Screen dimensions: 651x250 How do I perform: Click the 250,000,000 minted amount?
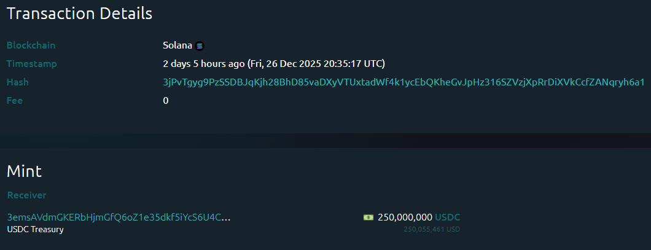tap(405, 217)
